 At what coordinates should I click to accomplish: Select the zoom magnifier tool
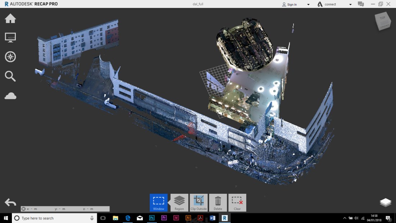[10, 76]
